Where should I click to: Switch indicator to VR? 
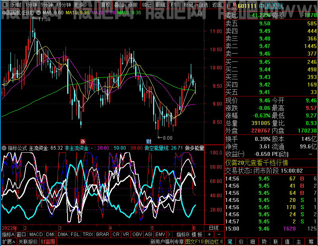click(126, 234)
